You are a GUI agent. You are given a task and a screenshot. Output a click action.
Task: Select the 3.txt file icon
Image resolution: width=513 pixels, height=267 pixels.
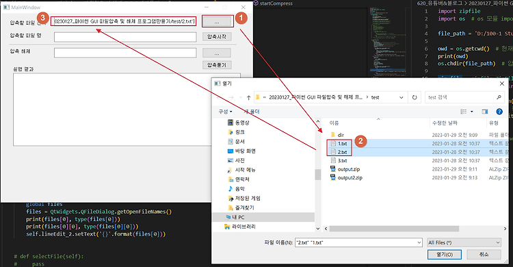click(333, 160)
